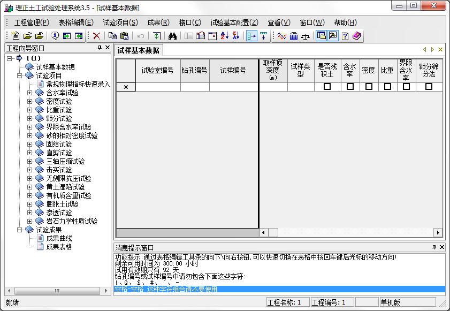The image size is (450, 311).
Task: Click the project information (i) icon
Action: point(55,36)
